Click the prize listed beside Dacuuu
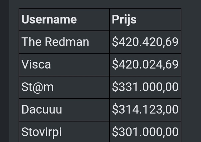Screen dimensions: 201x142 145,110
